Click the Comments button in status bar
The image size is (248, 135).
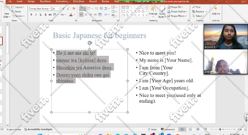tap(168, 129)
